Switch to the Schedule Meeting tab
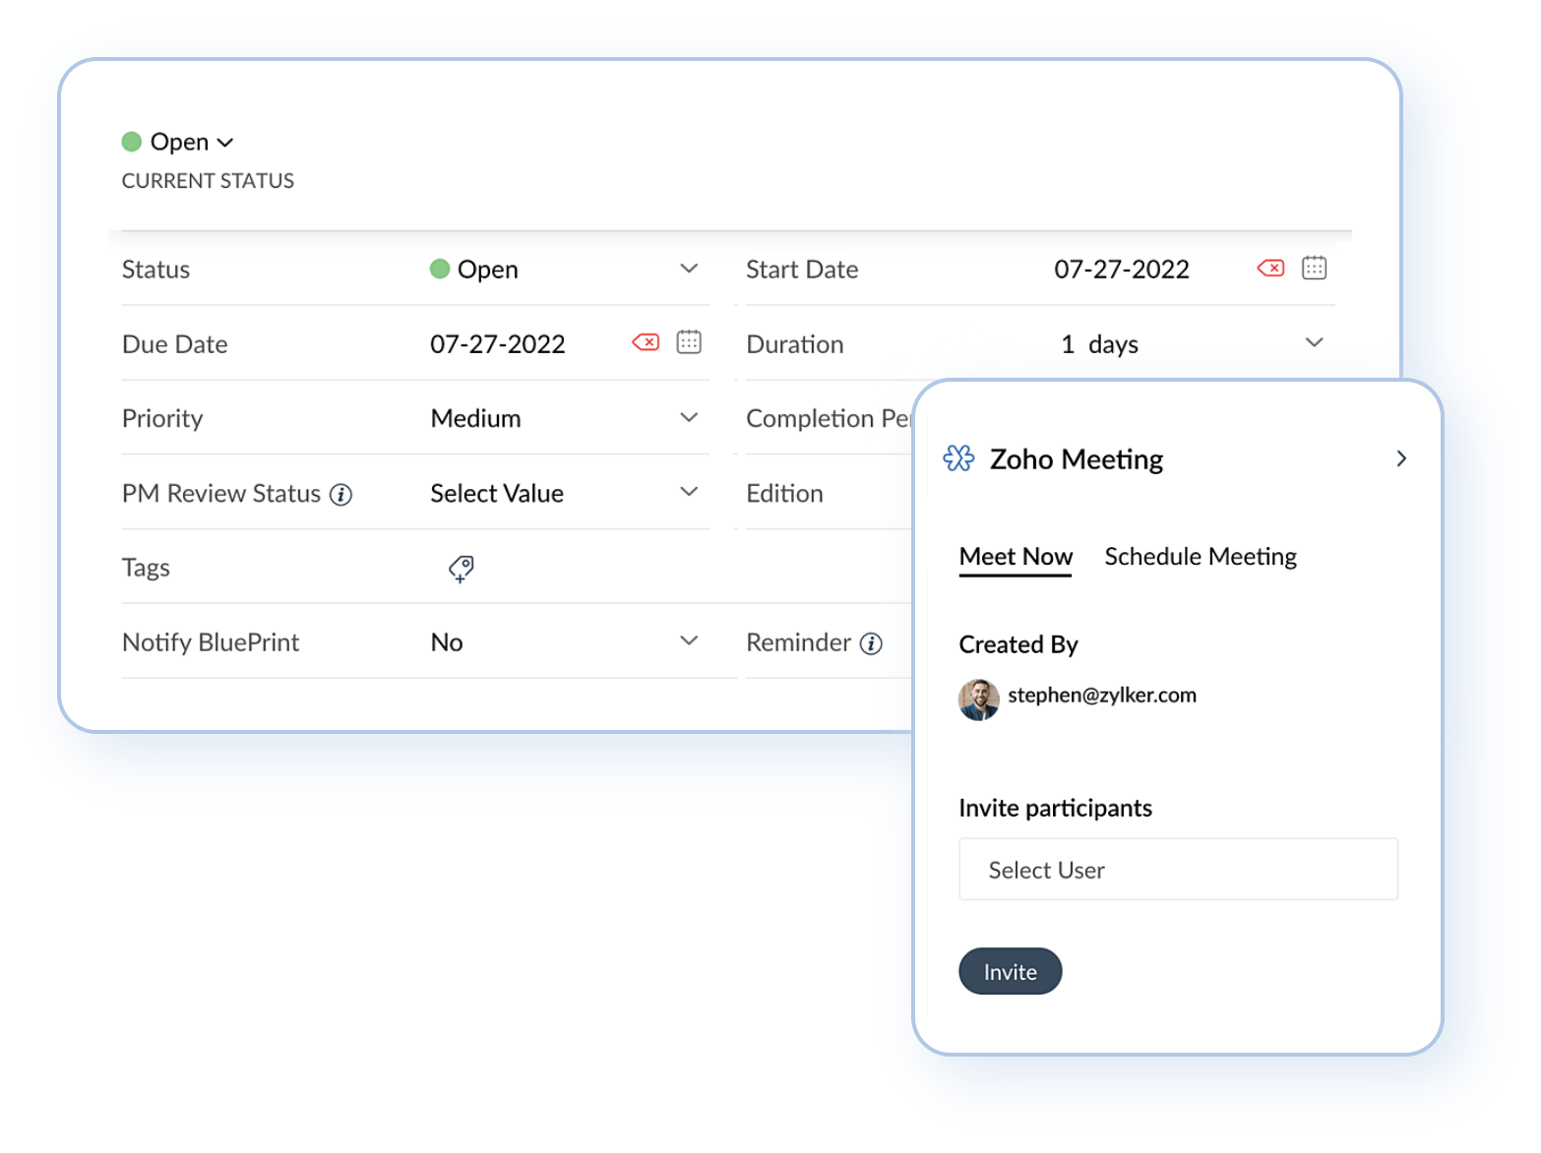This screenshot has height=1153, width=1541. (x=1200, y=556)
